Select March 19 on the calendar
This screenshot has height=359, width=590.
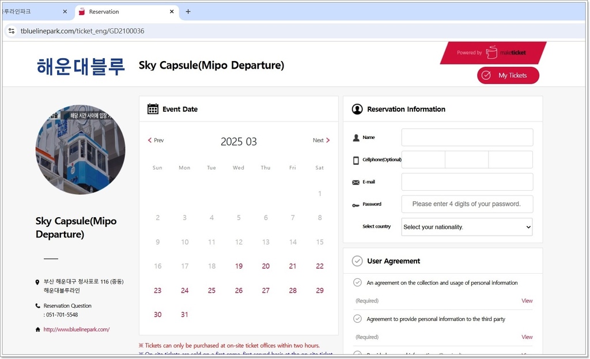tap(239, 266)
